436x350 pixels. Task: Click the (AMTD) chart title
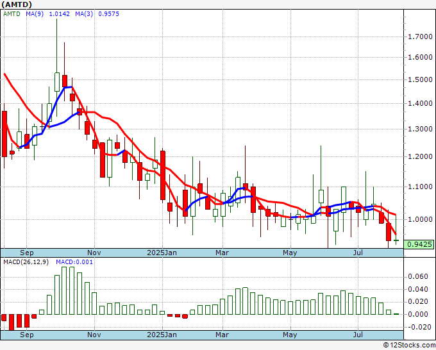[17, 4]
